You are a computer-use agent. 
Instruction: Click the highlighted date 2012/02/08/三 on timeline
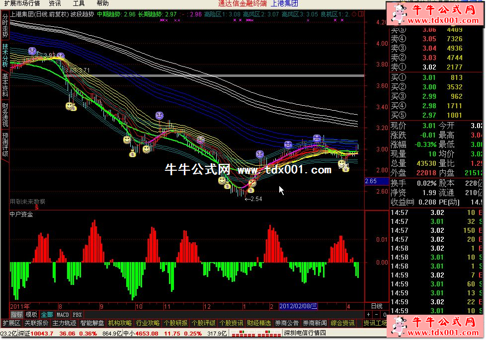tap(299, 306)
